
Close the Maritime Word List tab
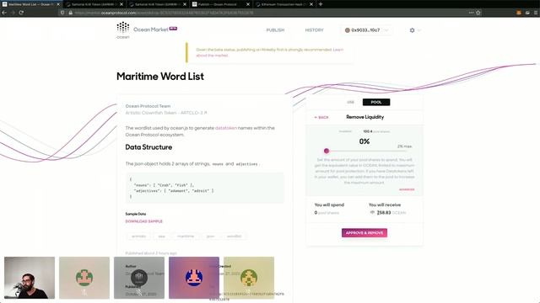(x=58, y=4)
